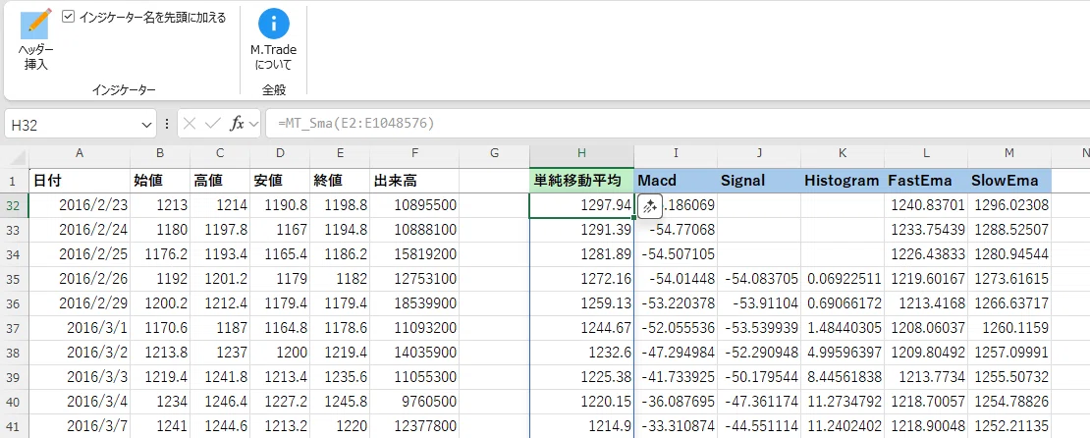Click the Insert Function fx icon
Screen dimensions: 1090x438
[x=237, y=125]
